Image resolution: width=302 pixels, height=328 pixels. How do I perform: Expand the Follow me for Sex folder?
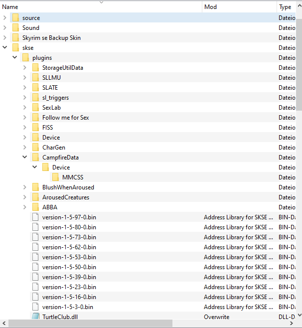[25, 117]
